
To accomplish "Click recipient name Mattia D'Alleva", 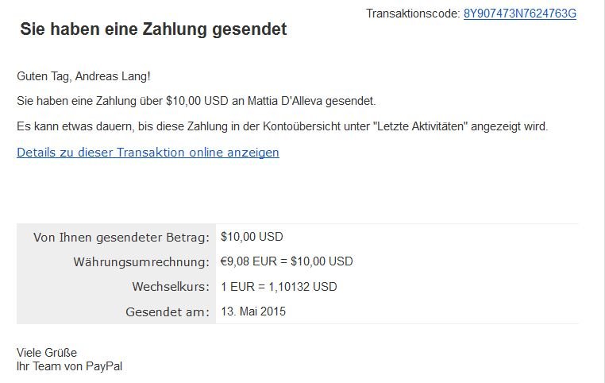I will pos(285,101).
